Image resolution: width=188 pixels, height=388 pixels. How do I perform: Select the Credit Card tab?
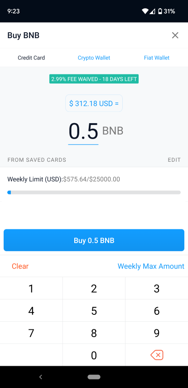(x=31, y=58)
